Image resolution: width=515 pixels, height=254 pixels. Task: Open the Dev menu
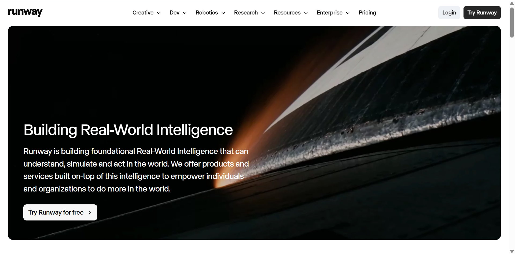click(x=178, y=13)
